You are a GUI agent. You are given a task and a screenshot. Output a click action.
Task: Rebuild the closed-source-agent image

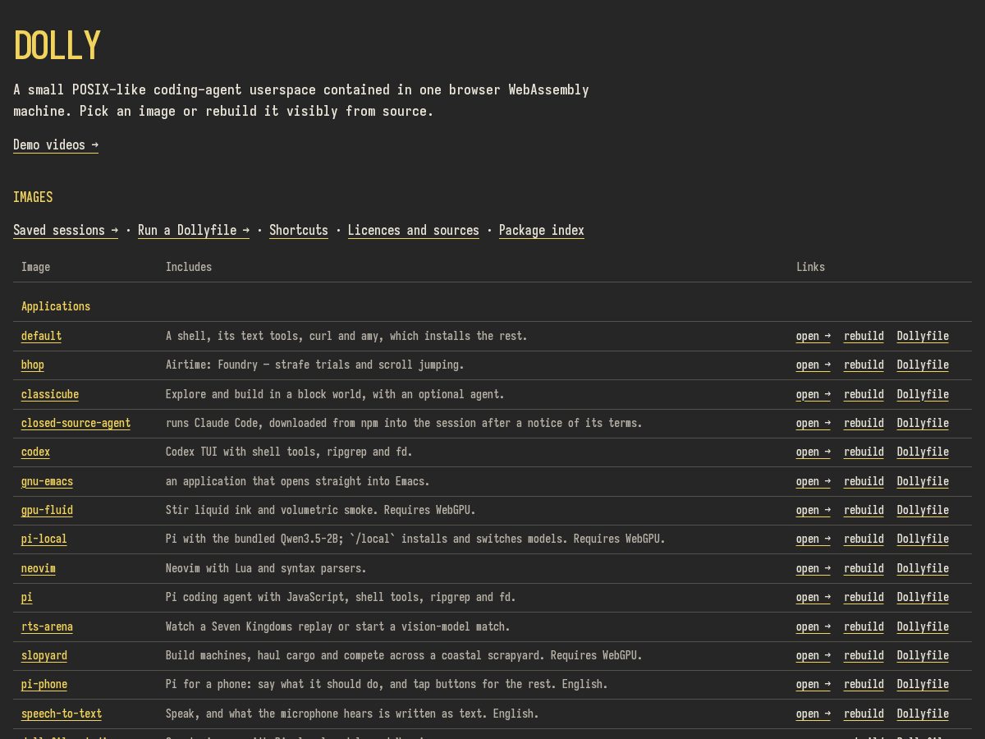pos(864,423)
